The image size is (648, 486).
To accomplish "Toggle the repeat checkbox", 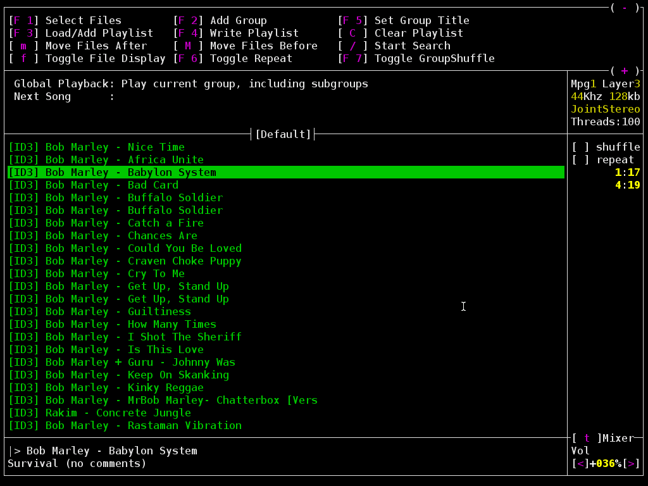I will coord(580,160).
